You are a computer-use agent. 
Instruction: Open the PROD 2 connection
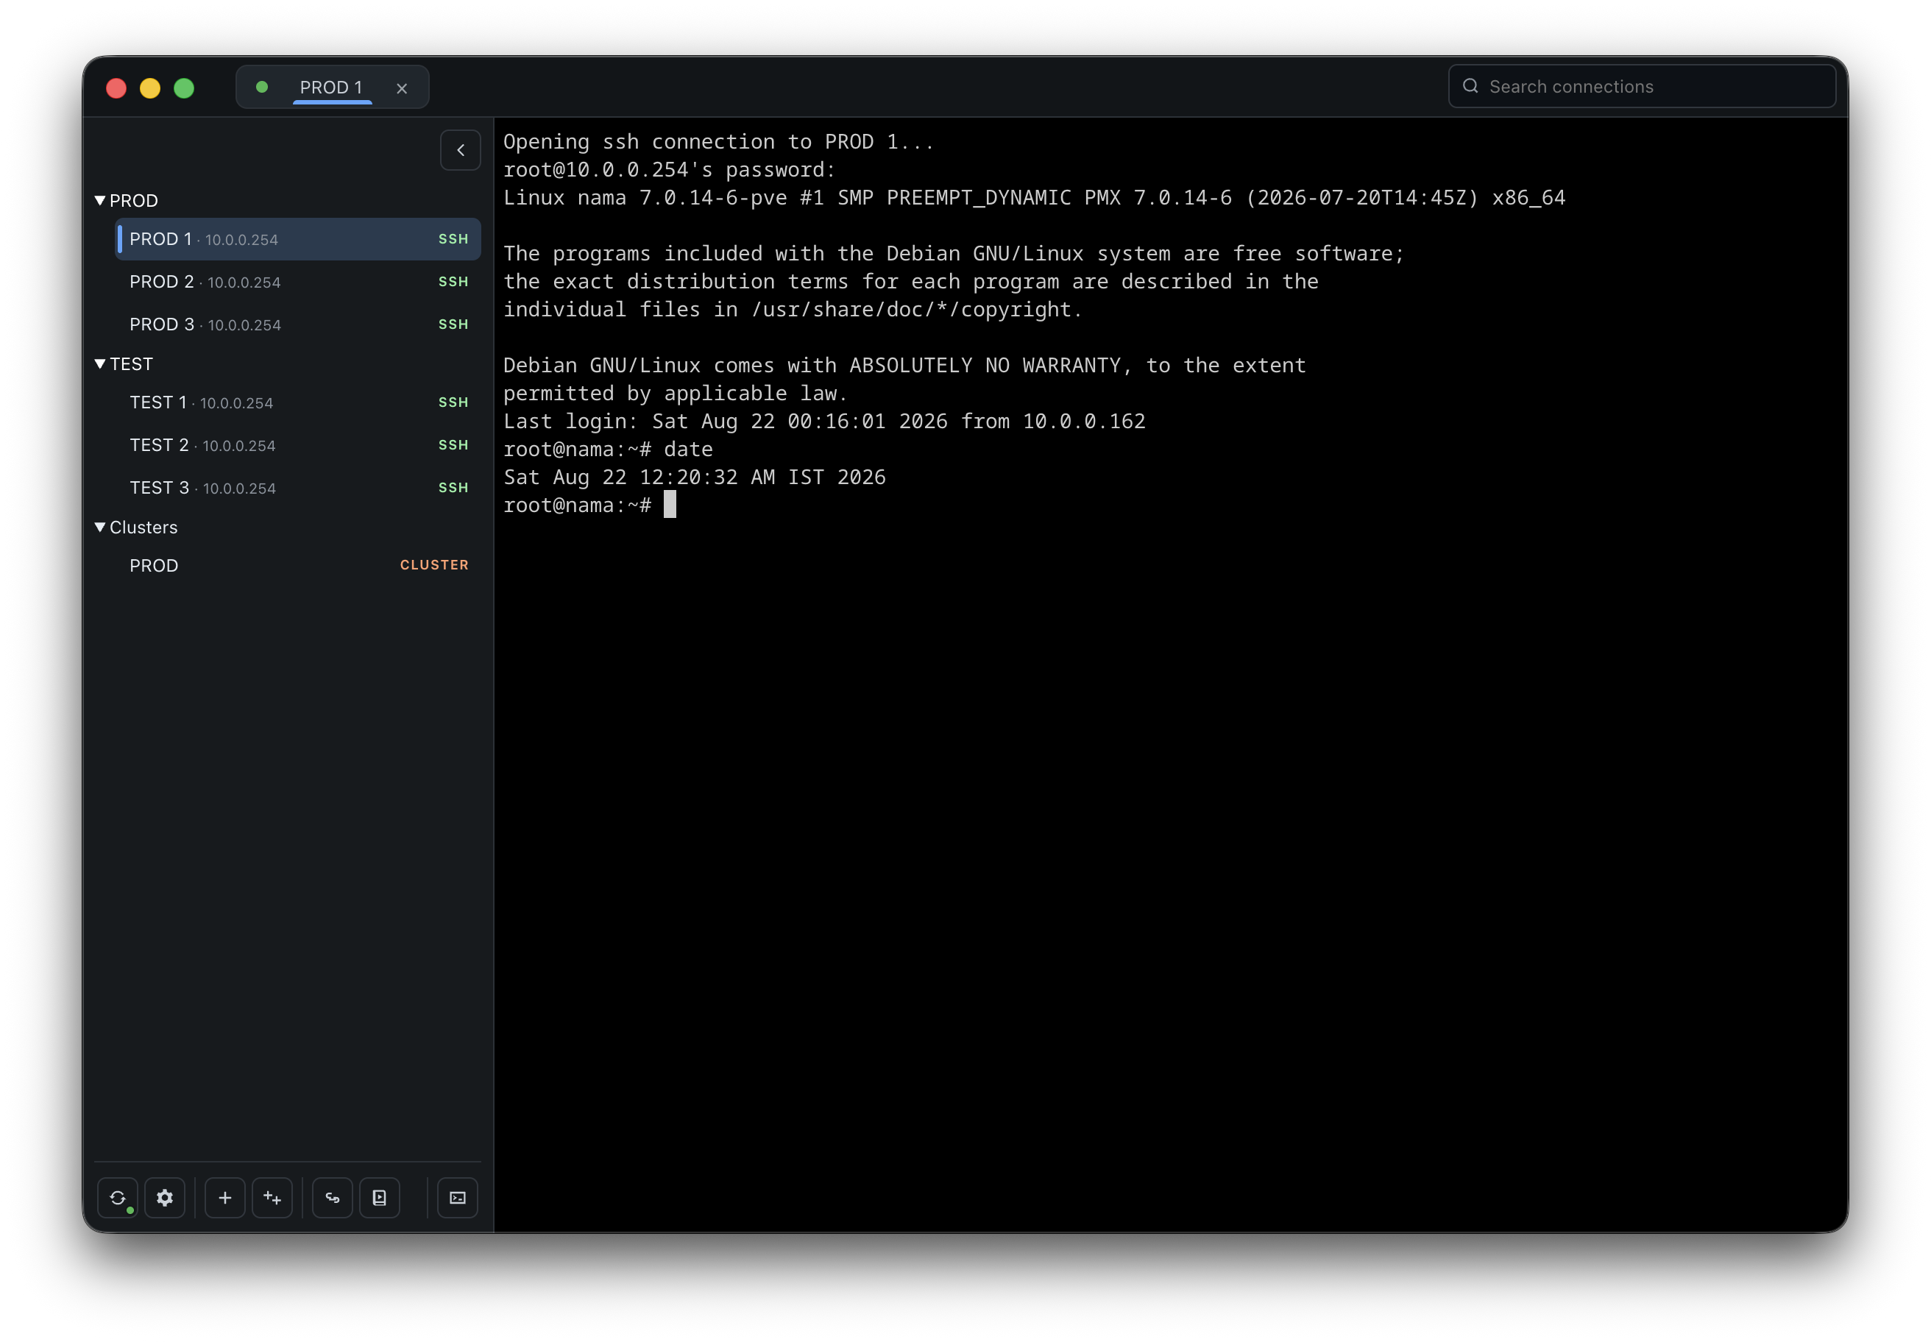[x=298, y=282]
